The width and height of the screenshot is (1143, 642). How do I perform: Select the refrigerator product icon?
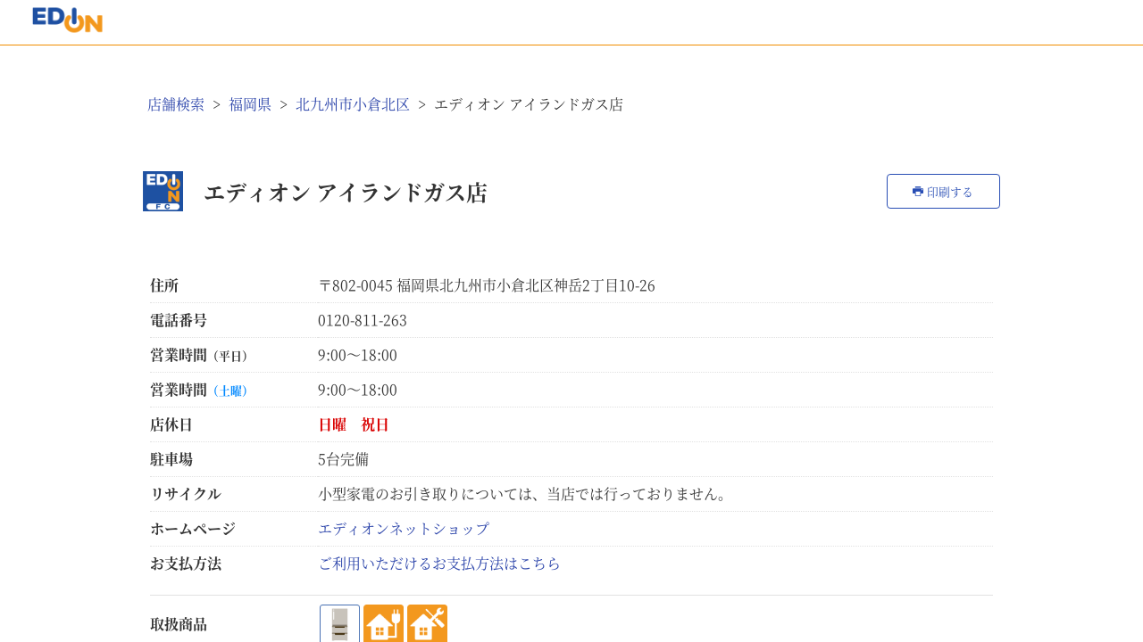(x=339, y=623)
